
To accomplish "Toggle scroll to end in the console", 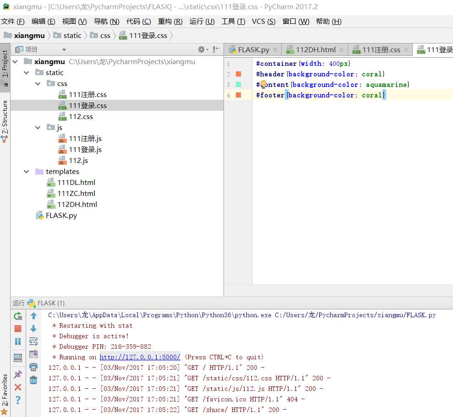I will point(33,354).
